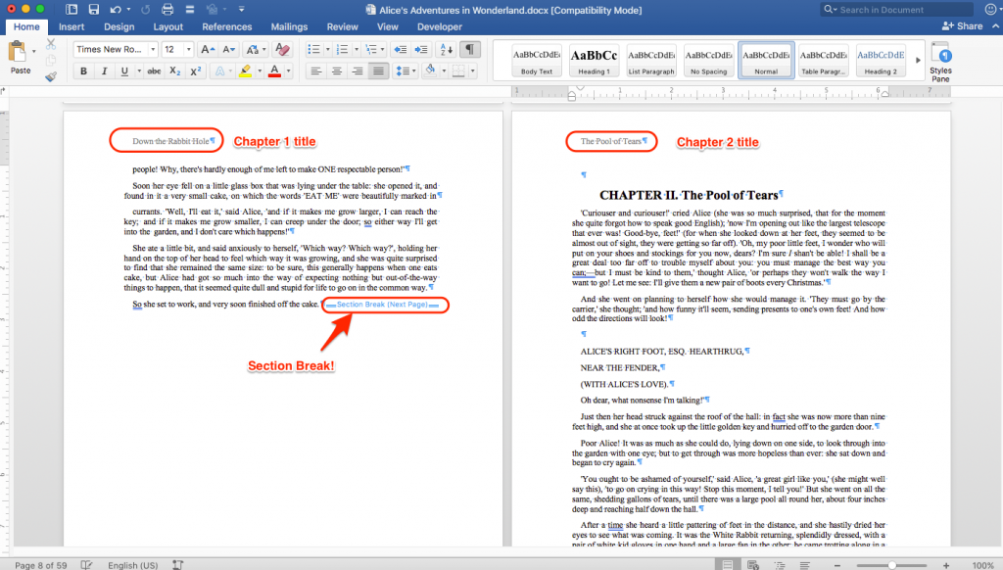Toggle Print Layout view in status bar
Image resolution: width=1003 pixels, height=570 pixels.
click(728, 565)
